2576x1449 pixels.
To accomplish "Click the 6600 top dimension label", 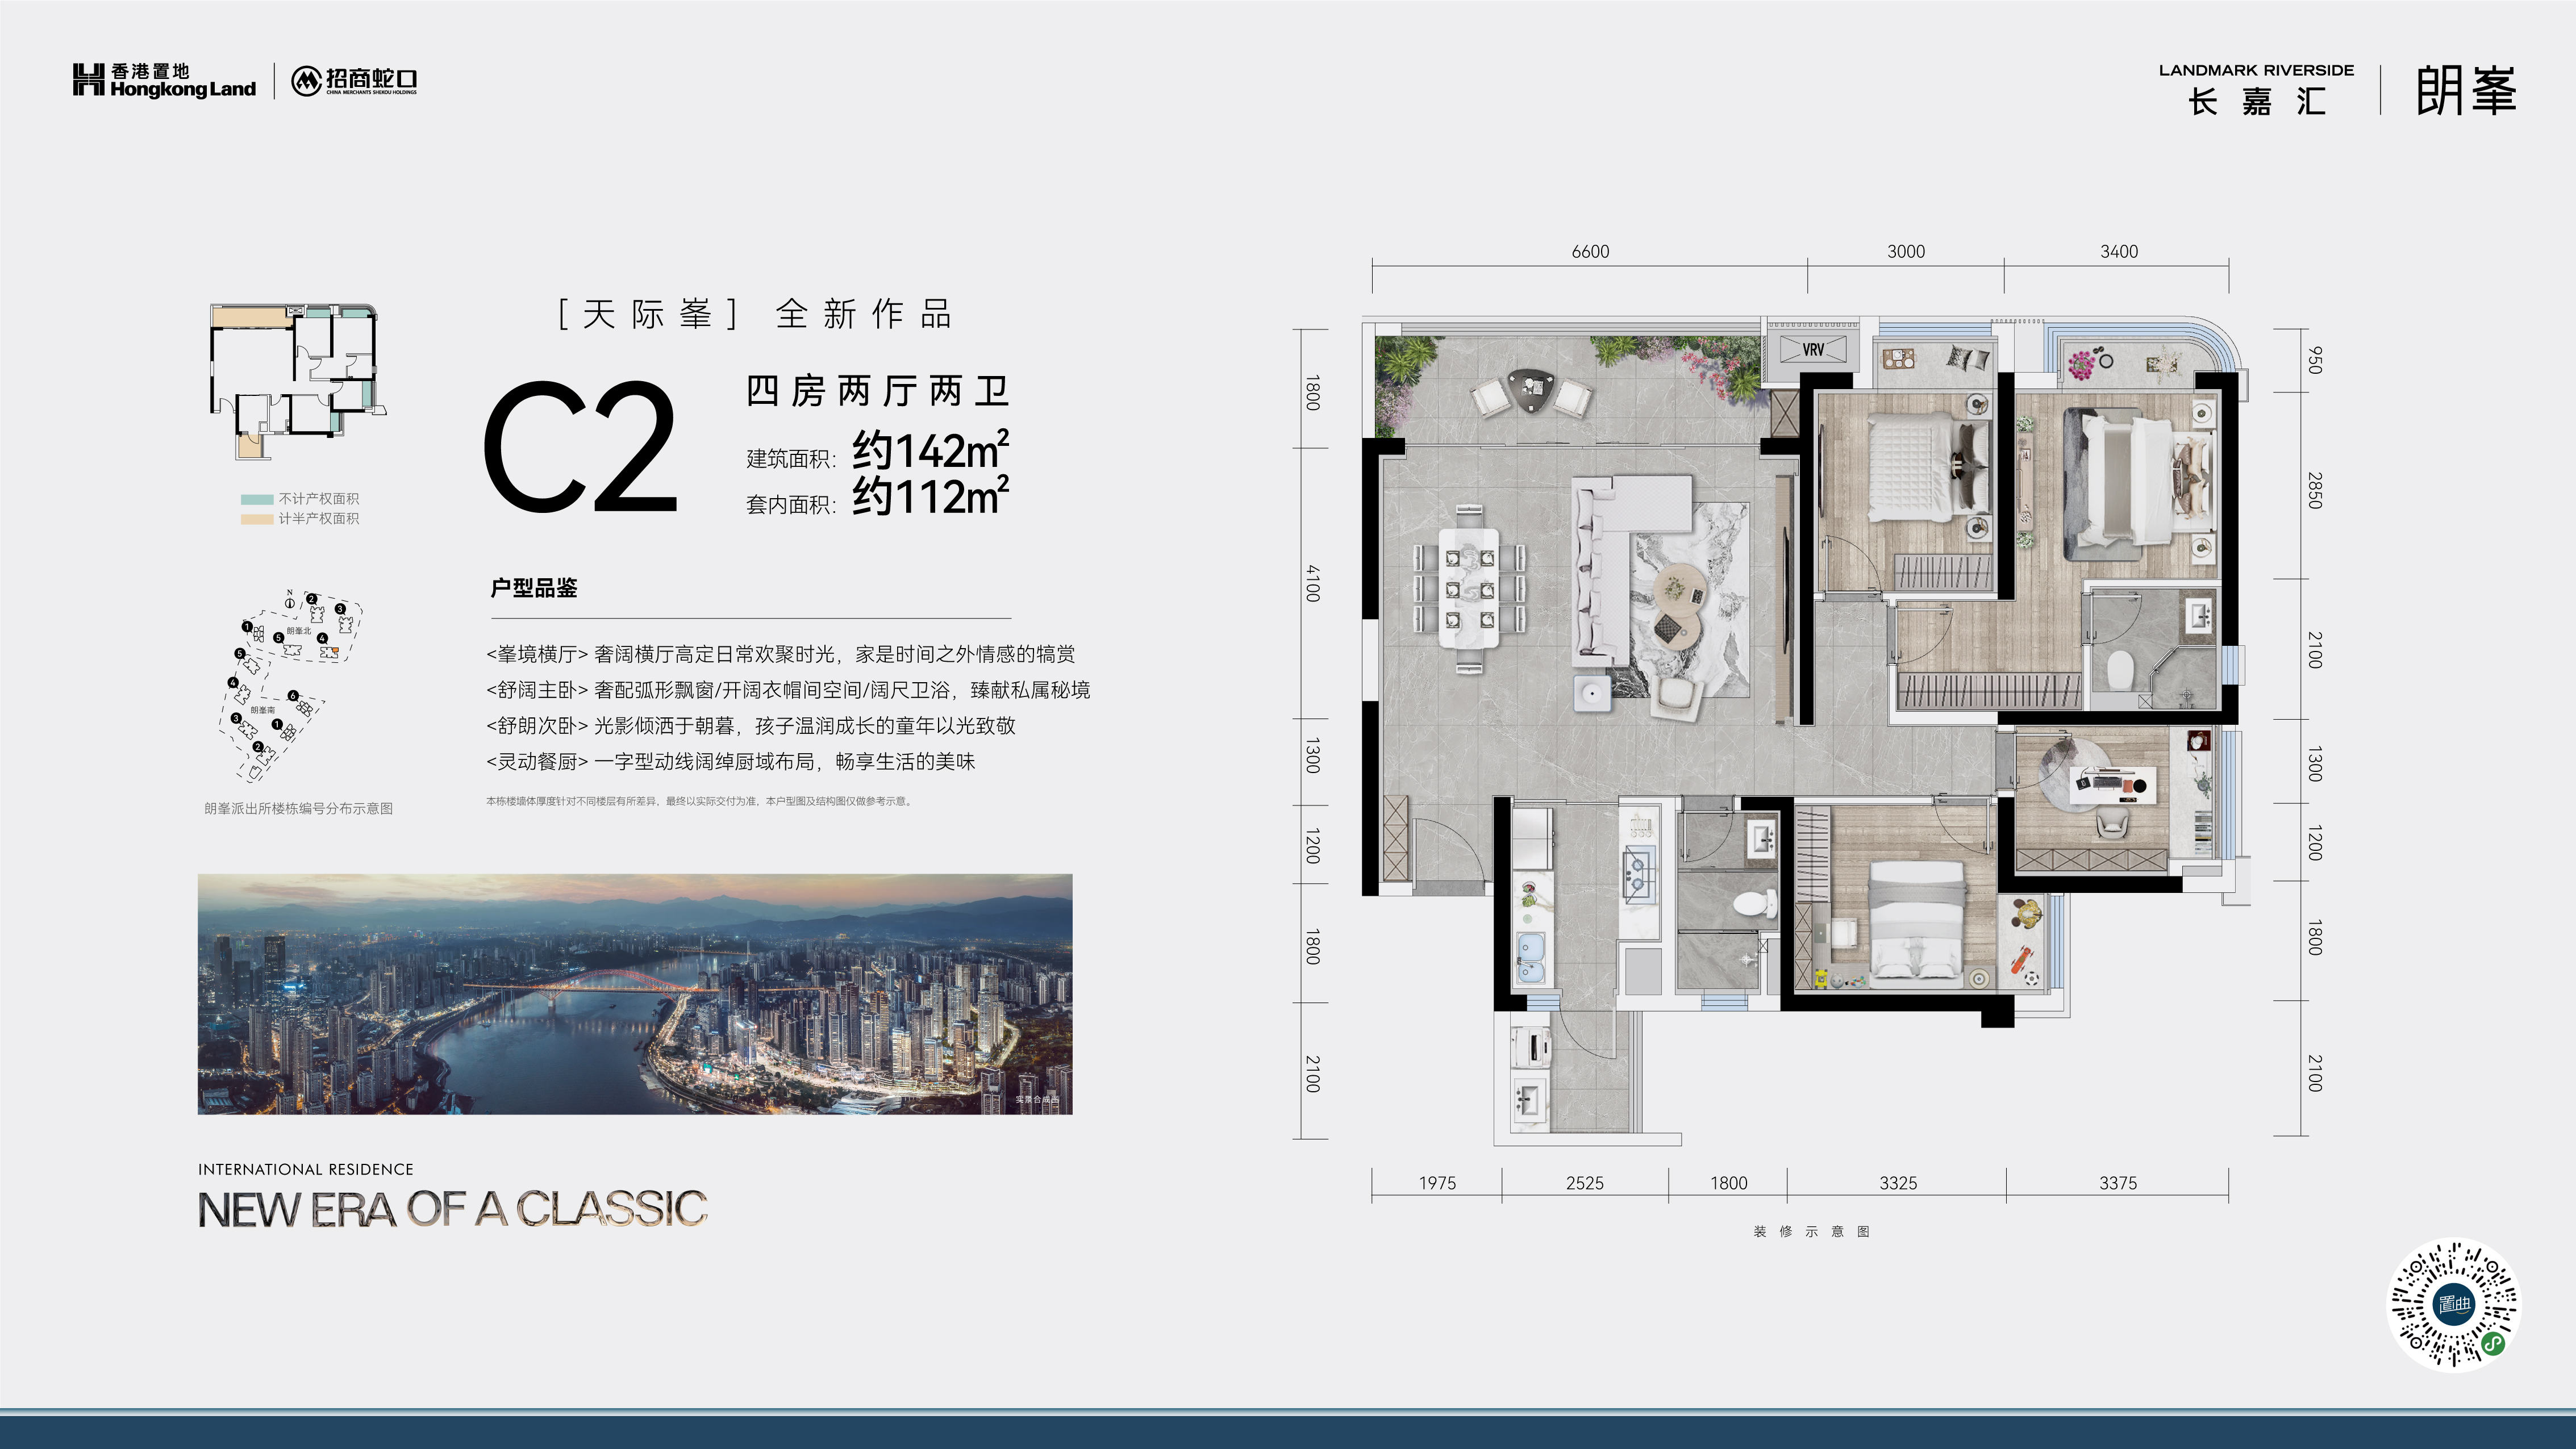I will tap(1590, 252).
